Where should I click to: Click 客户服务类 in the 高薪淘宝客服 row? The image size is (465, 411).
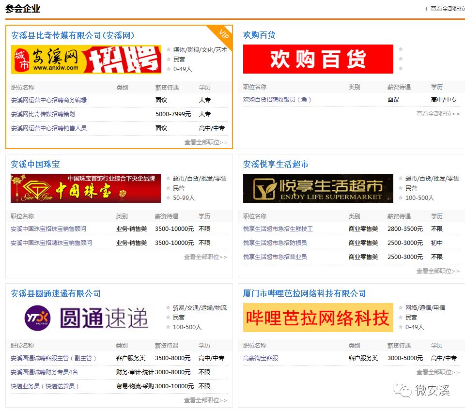pos(363,358)
